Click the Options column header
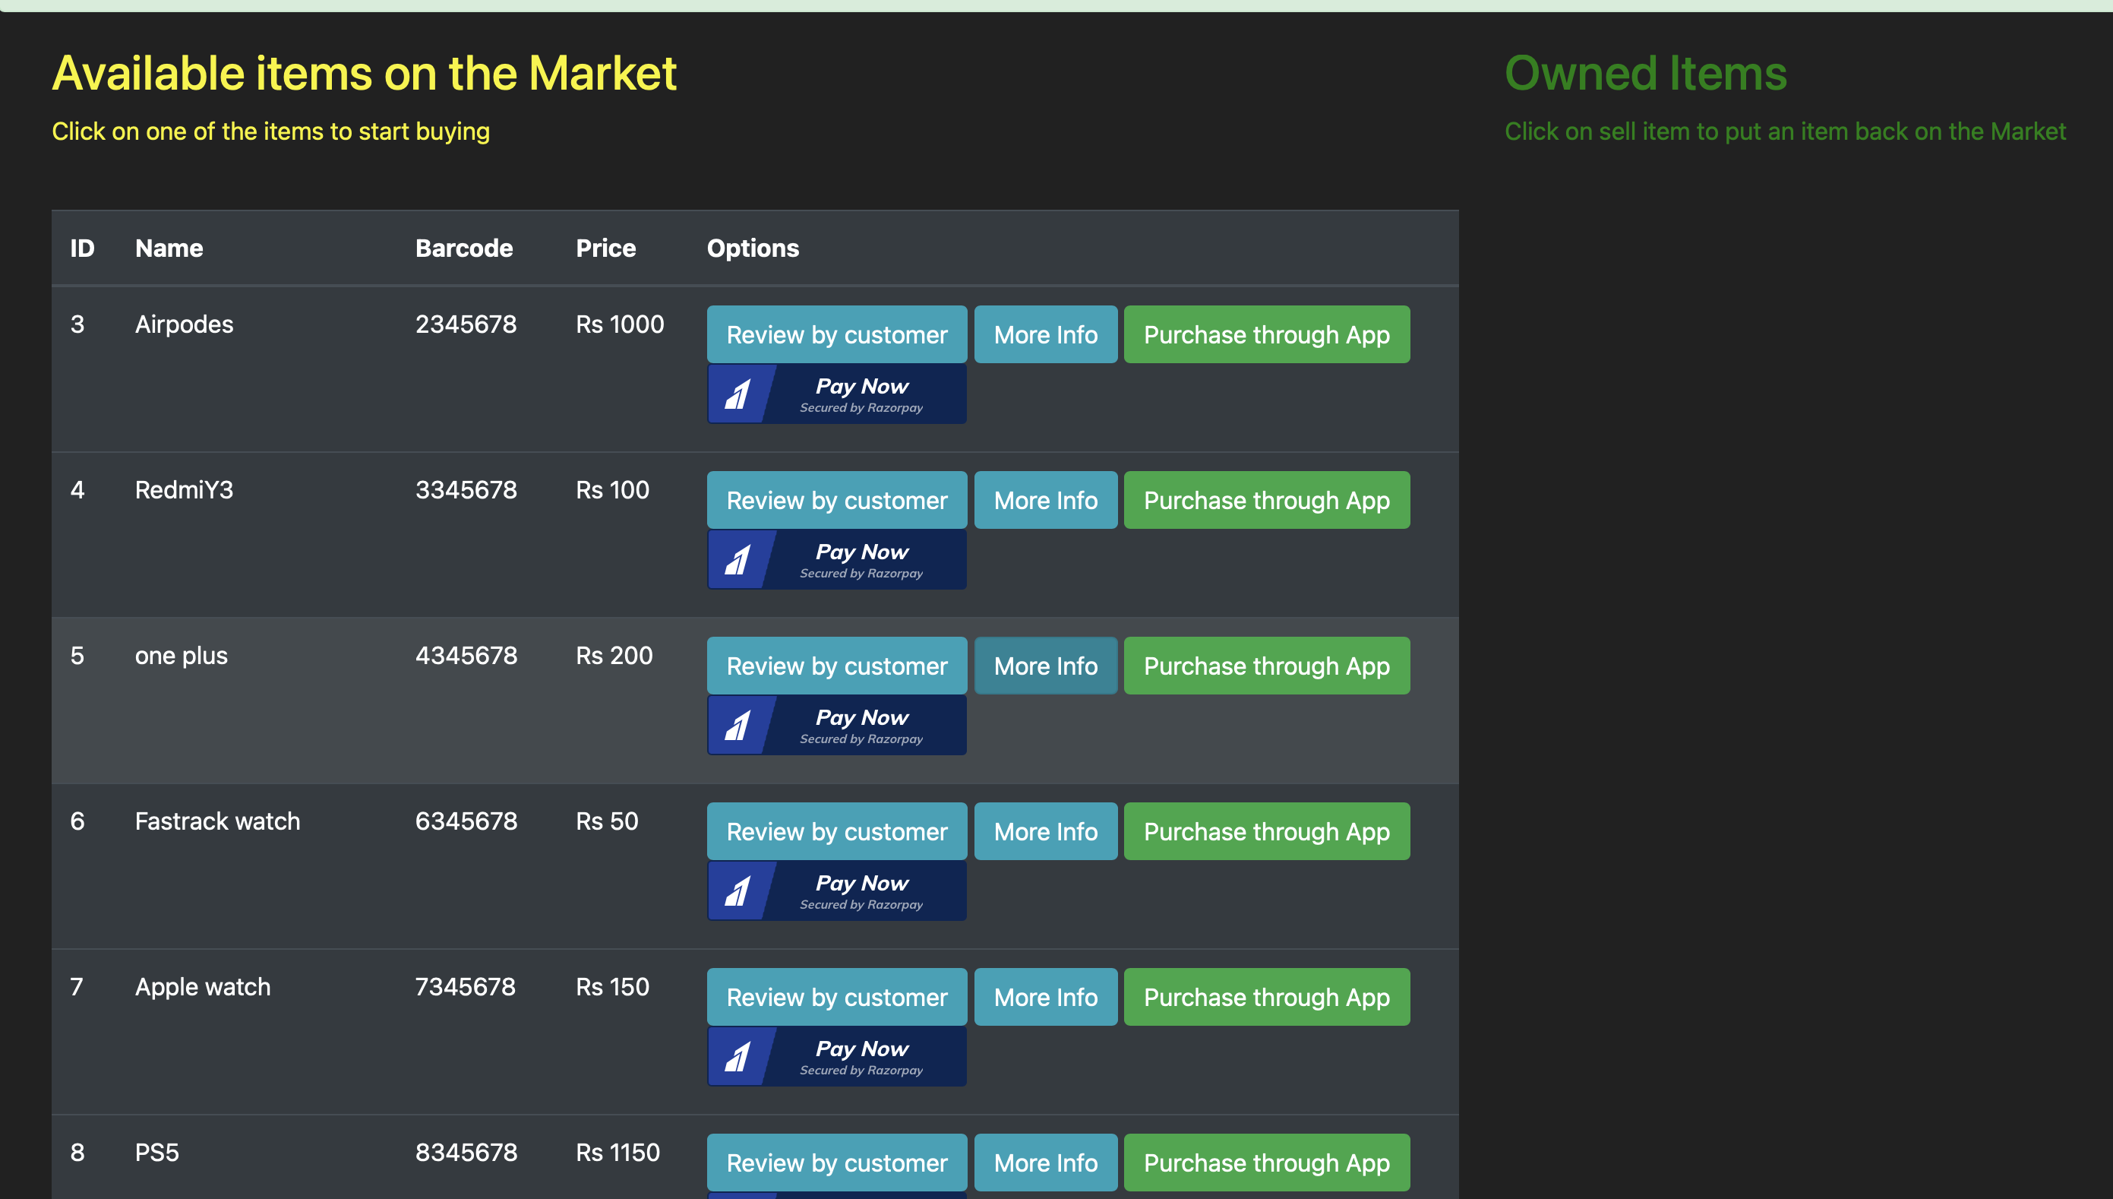The image size is (2113, 1199). tap(753, 248)
